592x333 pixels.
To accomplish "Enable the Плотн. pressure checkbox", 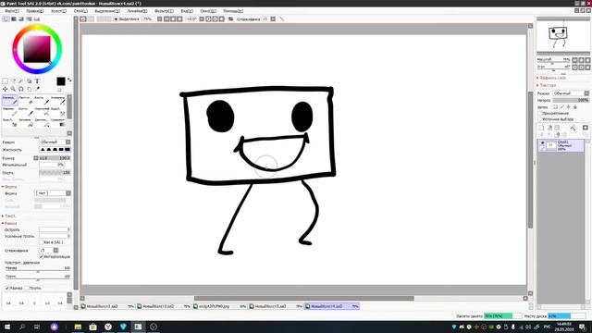I will click(27, 288).
